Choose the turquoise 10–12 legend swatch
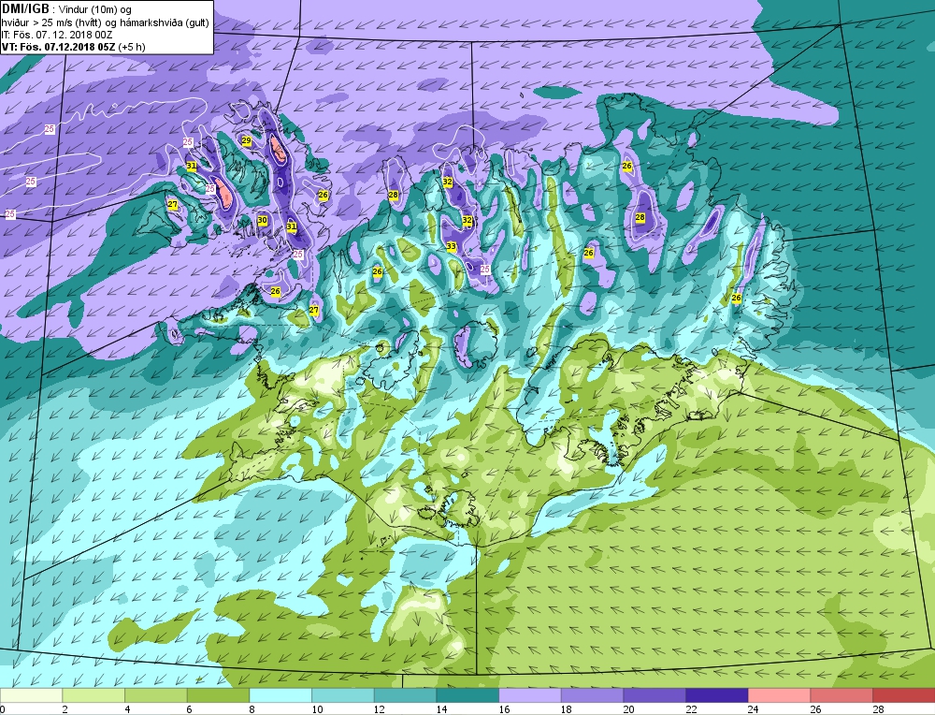The image size is (935, 715). (x=343, y=695)
